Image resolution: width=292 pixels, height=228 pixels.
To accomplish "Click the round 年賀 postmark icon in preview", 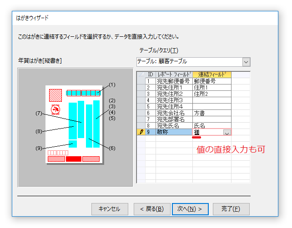I will pyautogui.click(x=55, y=109).
